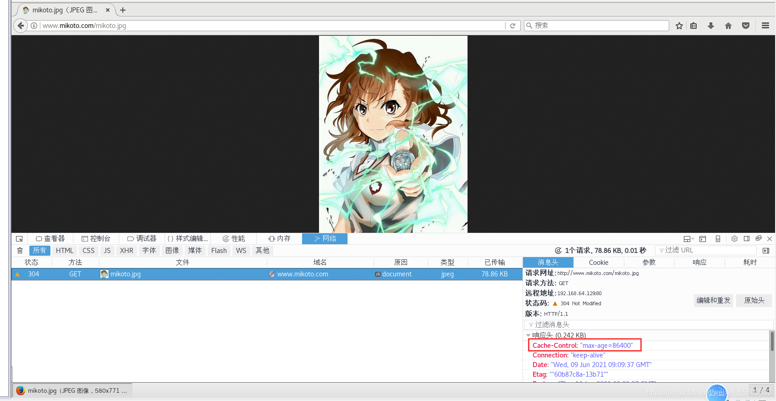Toggle the 图像 images filter
Screen dimensions: 776x401
[172, 251]
